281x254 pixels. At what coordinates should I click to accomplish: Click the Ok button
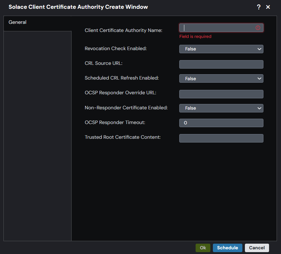pyautogui.click(x=203, y=248)
